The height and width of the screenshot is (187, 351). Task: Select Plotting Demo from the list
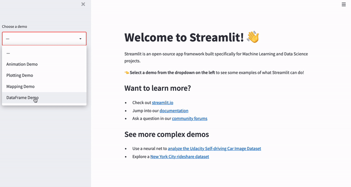coord(20,75)
